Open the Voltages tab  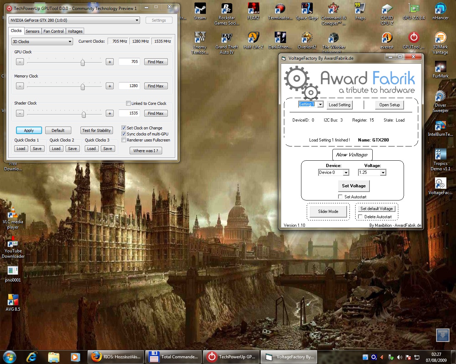click(x=75, y=31)
